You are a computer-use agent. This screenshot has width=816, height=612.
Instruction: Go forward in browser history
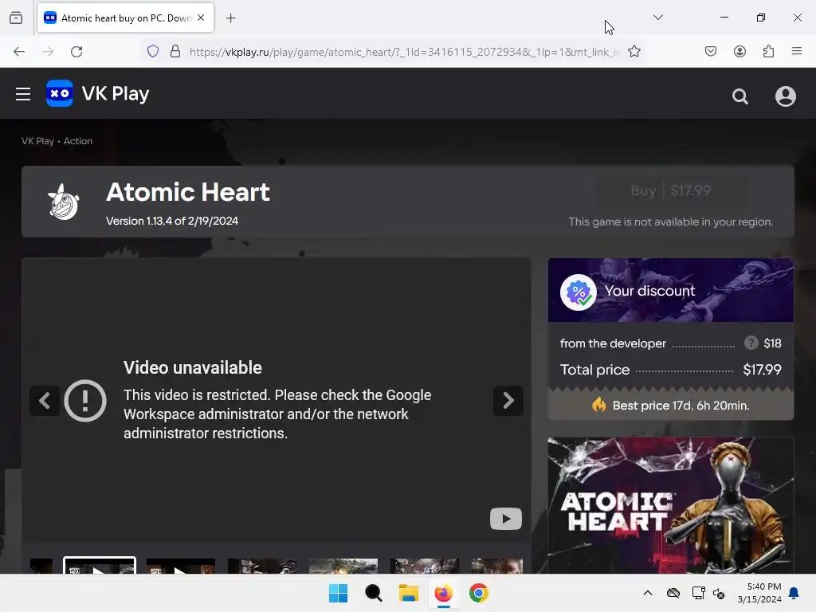(x=48, y=52)
